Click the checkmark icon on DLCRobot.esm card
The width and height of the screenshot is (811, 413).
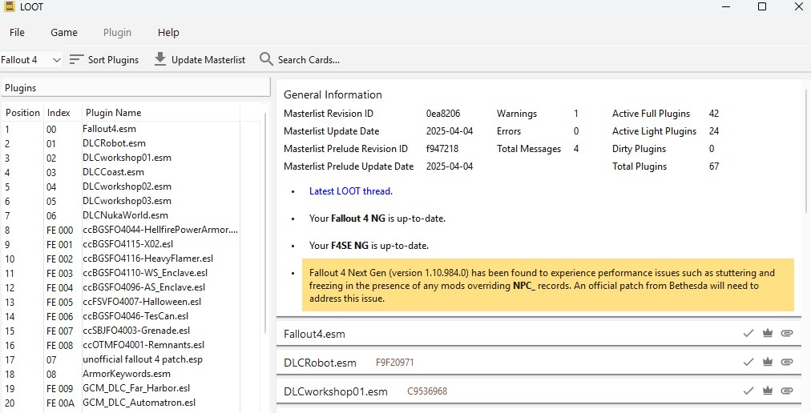pos(748,362)
